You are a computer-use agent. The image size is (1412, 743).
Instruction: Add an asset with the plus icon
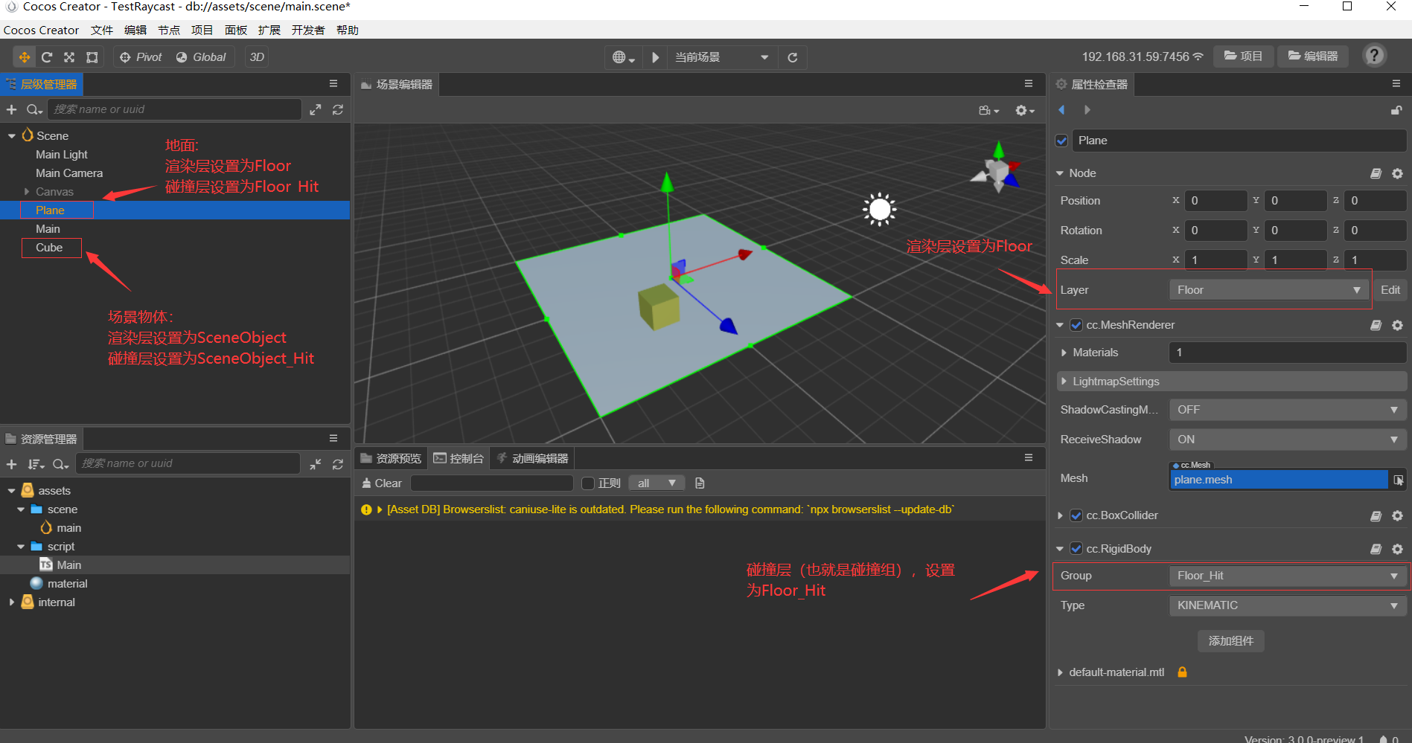pyautogui.click(x=11, y=464)
